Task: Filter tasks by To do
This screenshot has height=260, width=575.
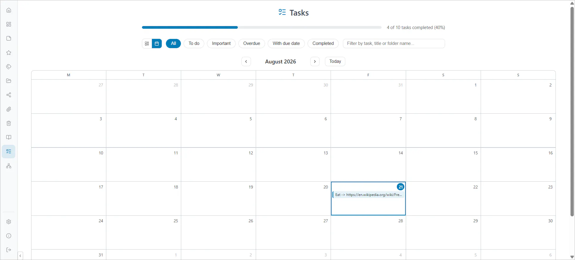Action: pyautogui.click(x=194, y=43)
